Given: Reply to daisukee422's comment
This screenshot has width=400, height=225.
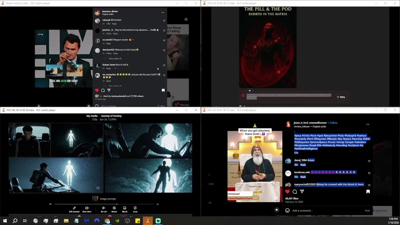Looking at the screenshot, I should [115, 53].
